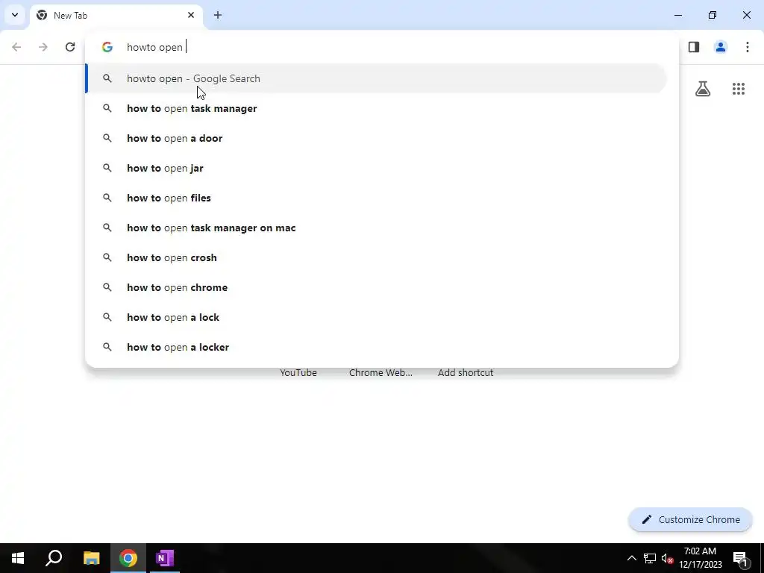Open Windows taskbar search

(54, 558)
